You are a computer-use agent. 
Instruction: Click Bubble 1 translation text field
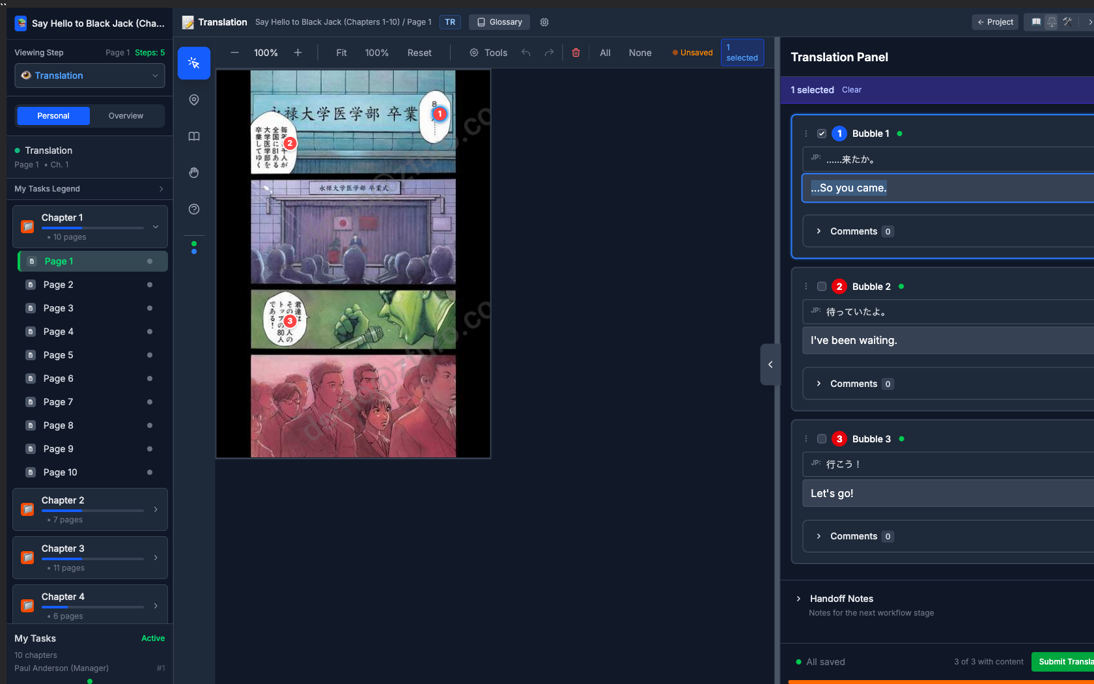coord(948,188)
